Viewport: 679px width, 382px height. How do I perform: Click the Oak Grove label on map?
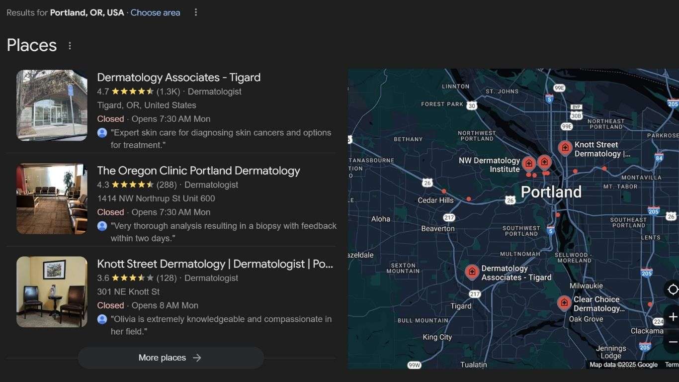pos(586,319)
